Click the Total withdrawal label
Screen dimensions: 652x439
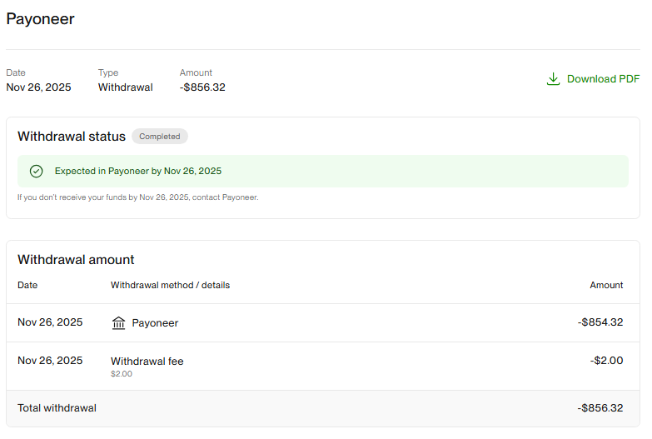(57, 408)
